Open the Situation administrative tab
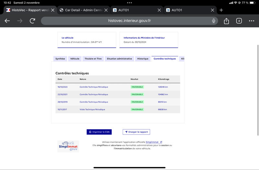 [x=119, y=59]
